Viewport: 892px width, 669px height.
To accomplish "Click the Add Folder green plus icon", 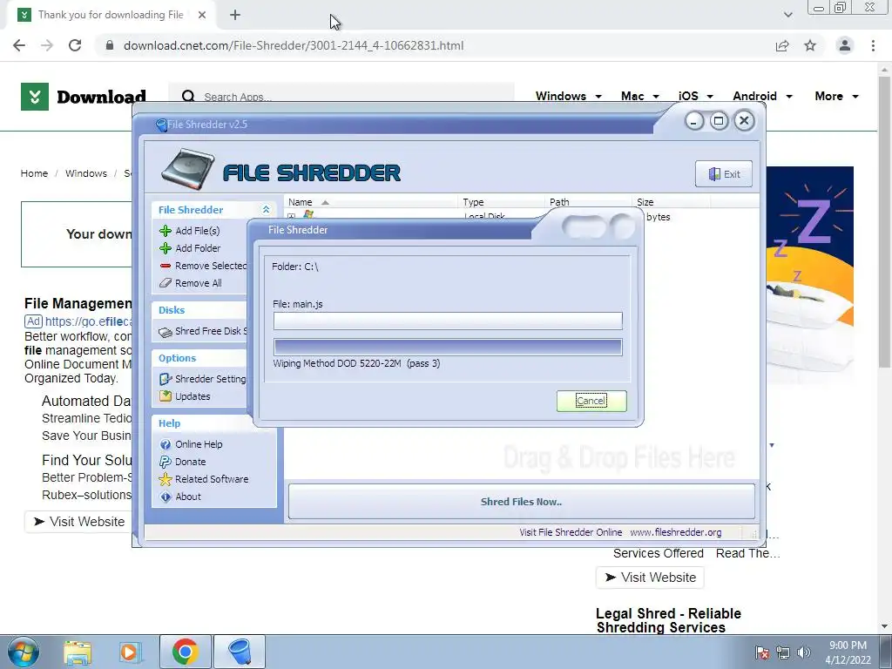I will pos(166,248).
